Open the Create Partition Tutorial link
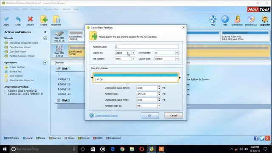Screen dimensions: 272x153 [106, 116]
